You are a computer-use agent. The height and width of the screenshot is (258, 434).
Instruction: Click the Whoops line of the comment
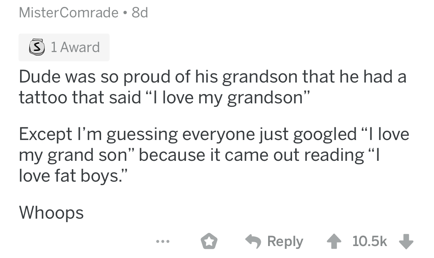click(x=51, y=212)
